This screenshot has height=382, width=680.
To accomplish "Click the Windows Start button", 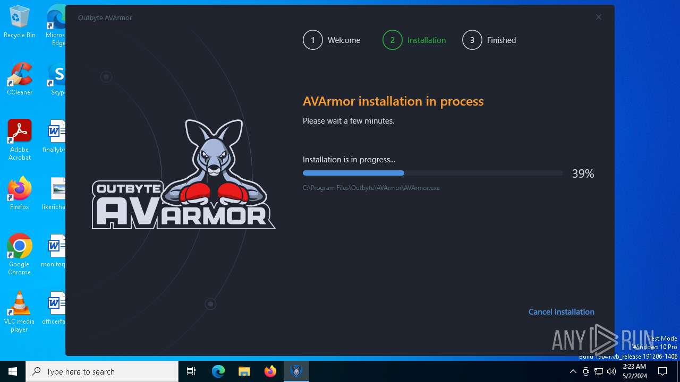I will 13,371.
